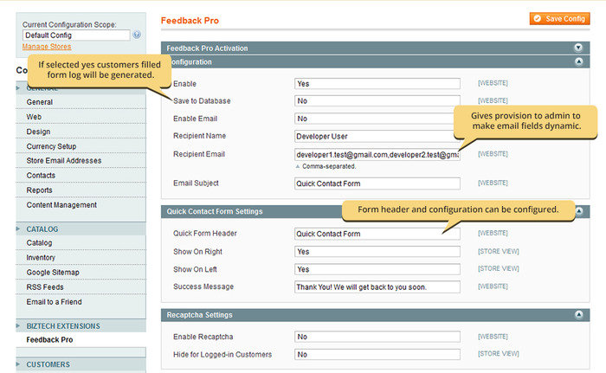Image resolution: width=606 pixels, height=373 pixels.
Task: Open the Current Configuration Scope dropdown
Action: click(x=75, y=35)
